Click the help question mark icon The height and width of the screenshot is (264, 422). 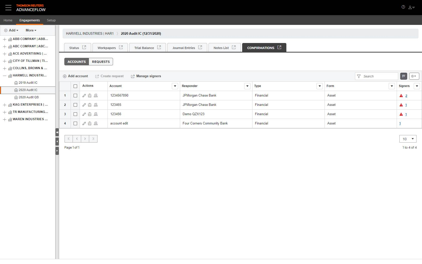click(403, 7)
